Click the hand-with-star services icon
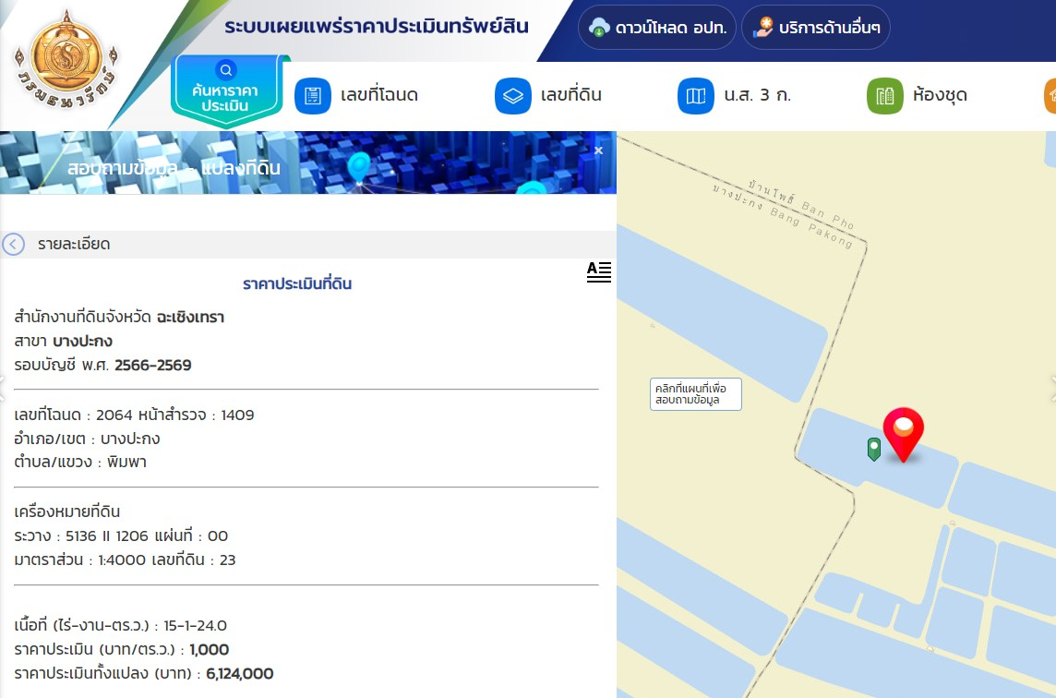 click(763, 28)
